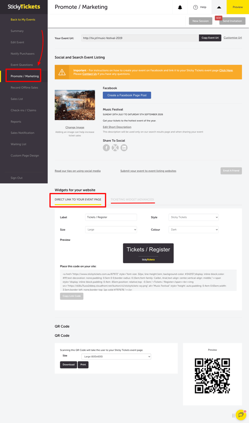The width and height of the screenshot is (249, 423).
Task: Open the Help question mark icon
Action: click(x=195, y=7)
